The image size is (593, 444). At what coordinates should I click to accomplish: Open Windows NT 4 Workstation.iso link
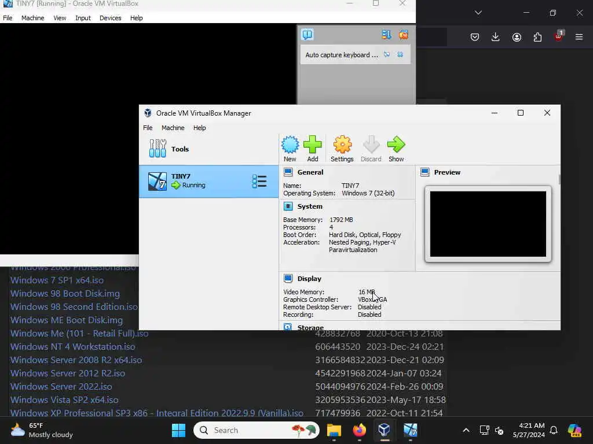pos(72,347)
